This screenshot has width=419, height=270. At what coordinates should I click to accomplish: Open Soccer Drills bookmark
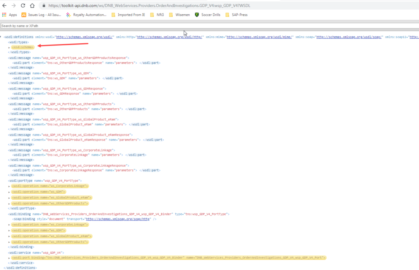[x=207, y=15]
